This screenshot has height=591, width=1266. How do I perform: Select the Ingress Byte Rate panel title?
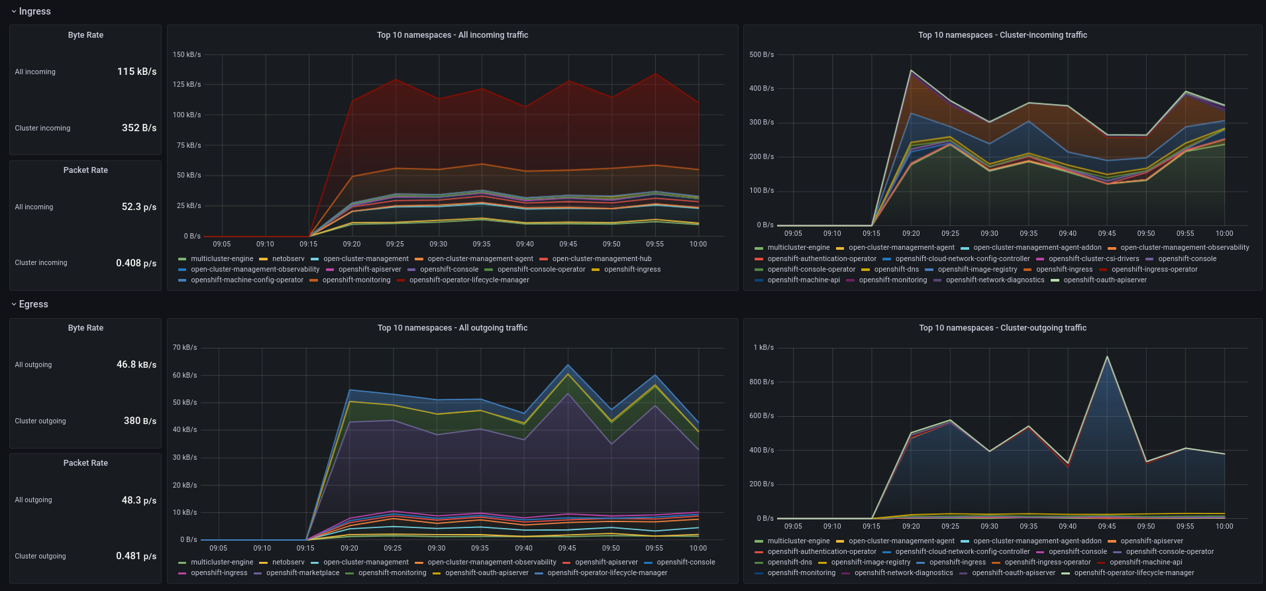click(85, 35)
